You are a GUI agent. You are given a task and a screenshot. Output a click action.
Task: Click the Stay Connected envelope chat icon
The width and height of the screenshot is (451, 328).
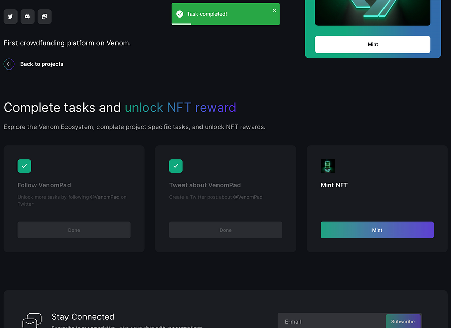pyautogui.click(x=32, y=320)
